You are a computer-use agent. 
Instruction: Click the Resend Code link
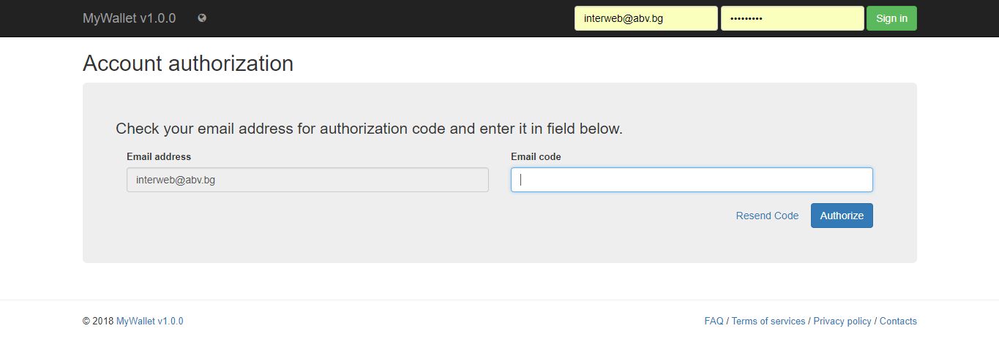click(767, 216)
